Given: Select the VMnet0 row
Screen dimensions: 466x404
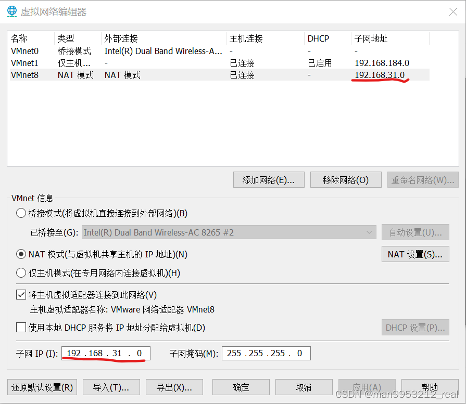Looking at the screenshot, I should tap(220, 51).
